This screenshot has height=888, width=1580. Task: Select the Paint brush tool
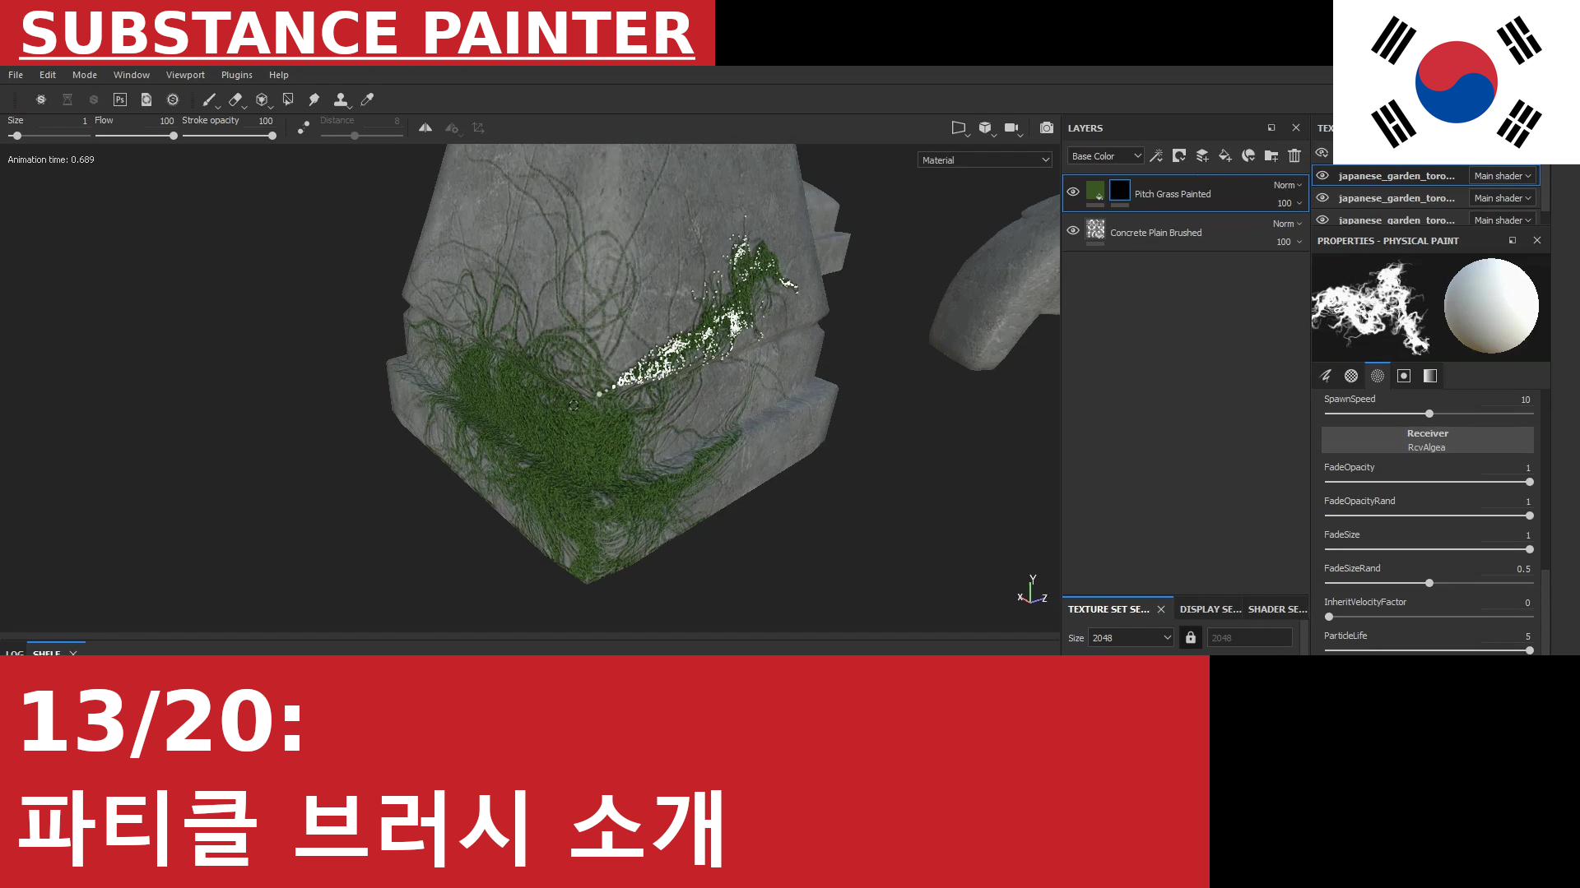[209, 99]
